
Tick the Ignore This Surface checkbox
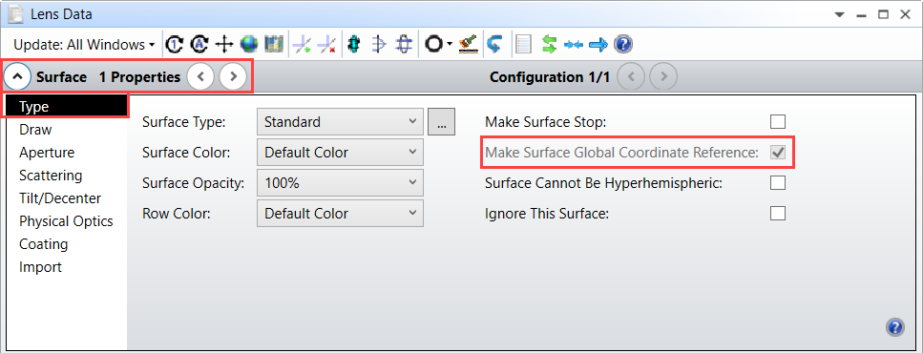coord(778,213)
